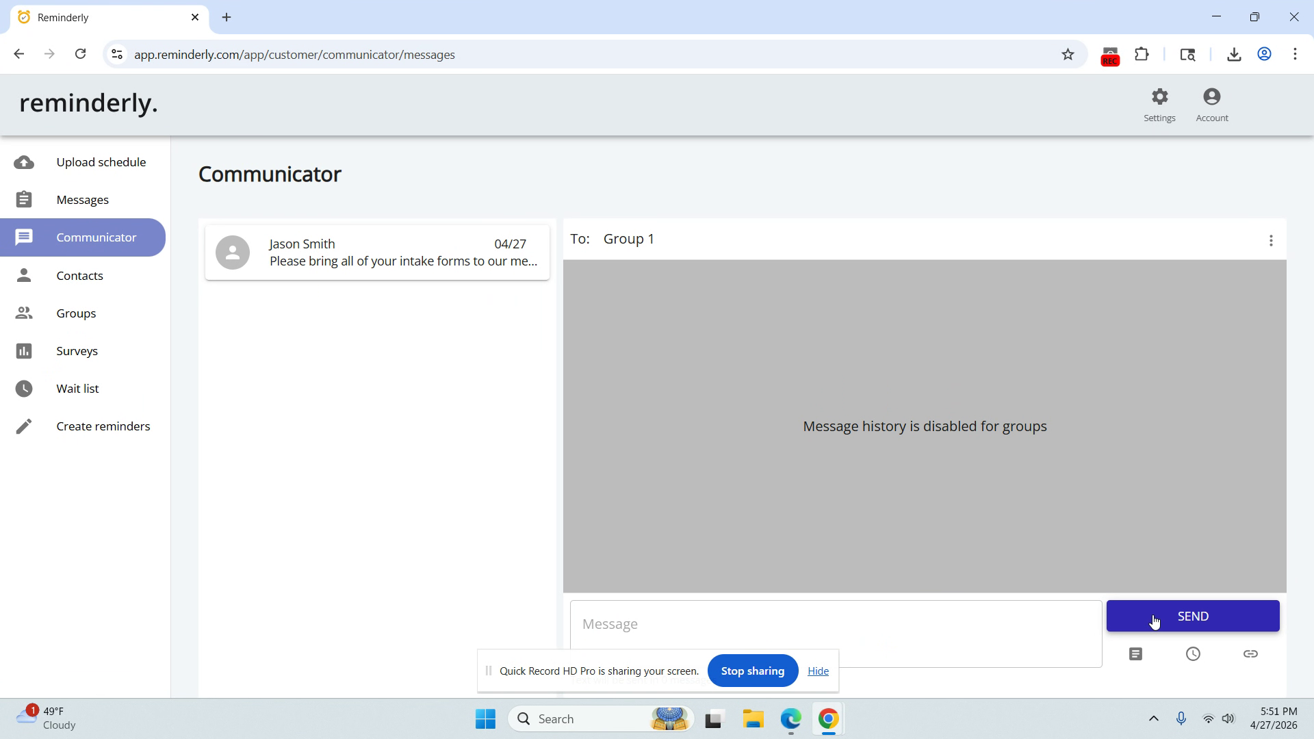This screenshot has height=739, width=1314.
Task: Click the Contacts person icon
Action: pyautogui.click(x=24, y=275)
